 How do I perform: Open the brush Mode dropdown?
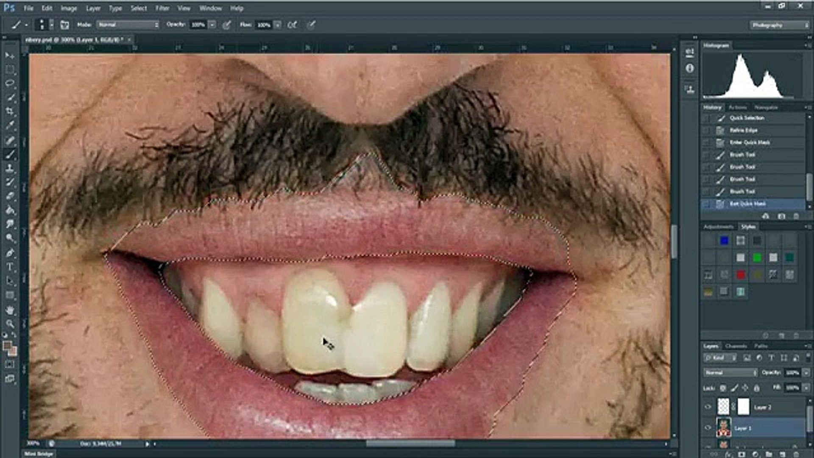coord(128,25)
